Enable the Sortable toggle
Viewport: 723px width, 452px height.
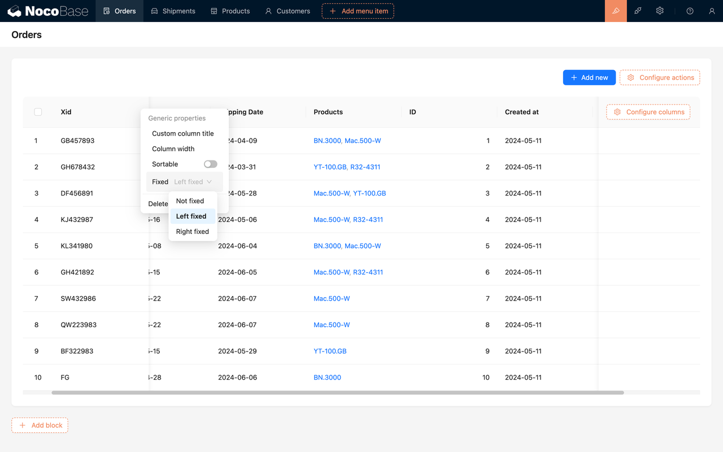[211, 164]
